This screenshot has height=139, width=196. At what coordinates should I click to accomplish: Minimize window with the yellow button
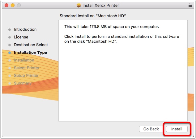(13, 5)
